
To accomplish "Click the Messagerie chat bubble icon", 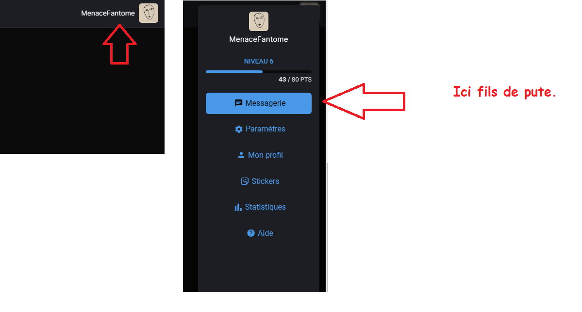I will click(238, 103).
